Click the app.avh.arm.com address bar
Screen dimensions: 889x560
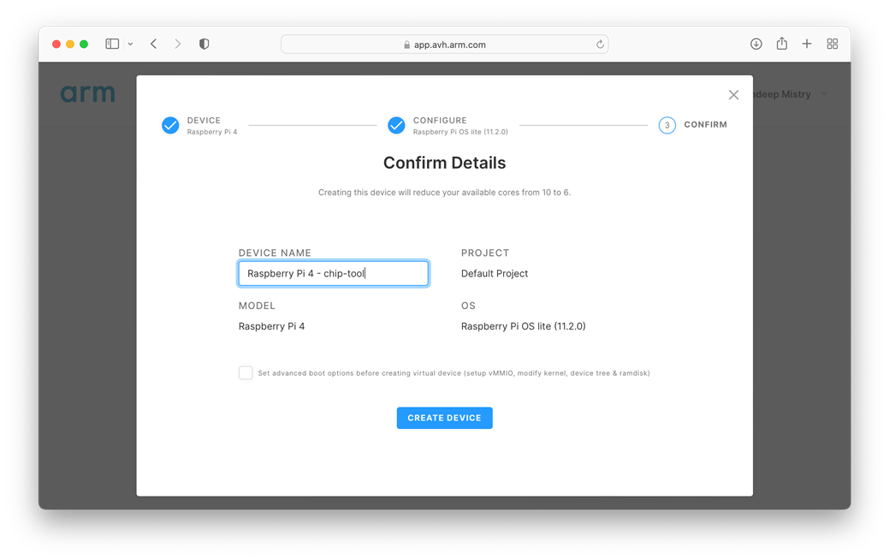[445, 45]
